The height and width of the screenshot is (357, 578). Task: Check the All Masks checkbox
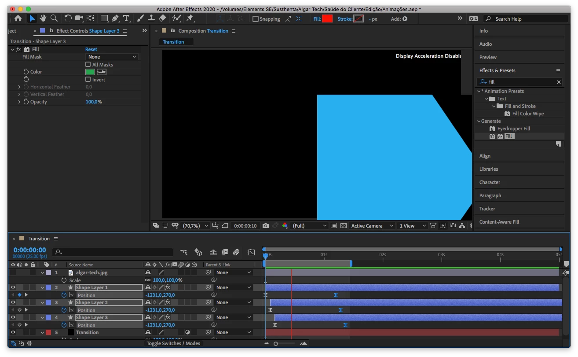coord(88,64)
